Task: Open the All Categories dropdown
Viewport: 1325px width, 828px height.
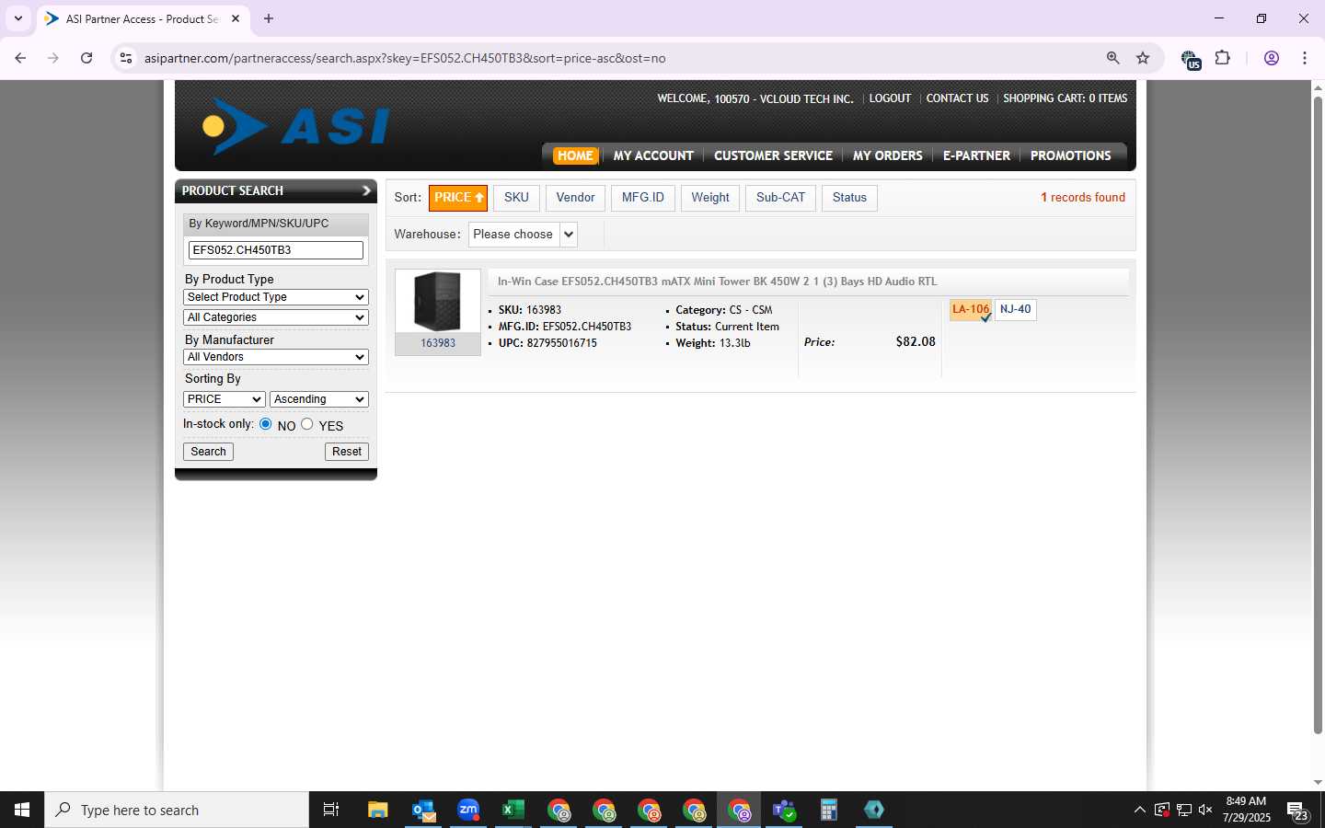Action: tap(276, 317)
